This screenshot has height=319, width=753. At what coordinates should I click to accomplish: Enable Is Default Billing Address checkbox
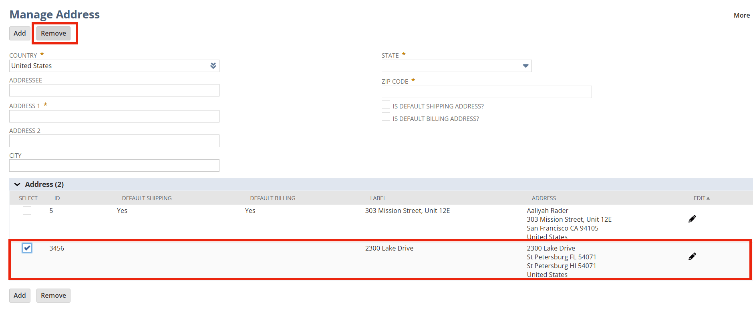tap(386, 117)
